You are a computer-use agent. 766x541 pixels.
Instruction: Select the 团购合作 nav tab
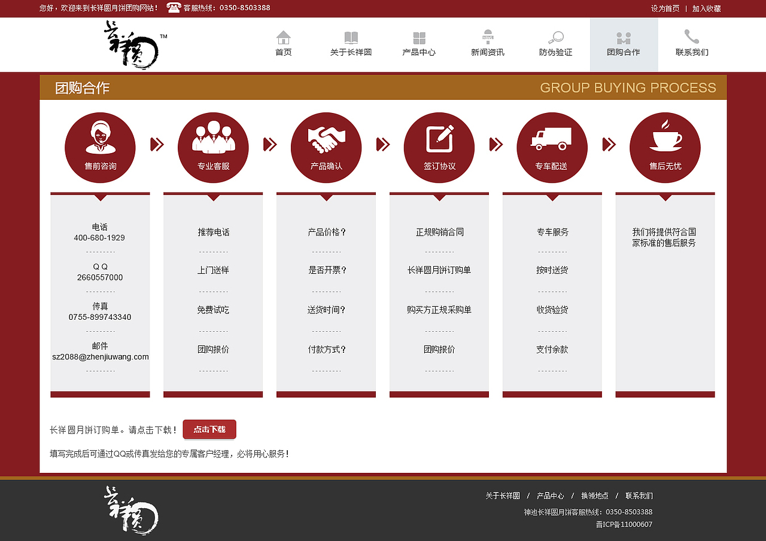point(624,45)
